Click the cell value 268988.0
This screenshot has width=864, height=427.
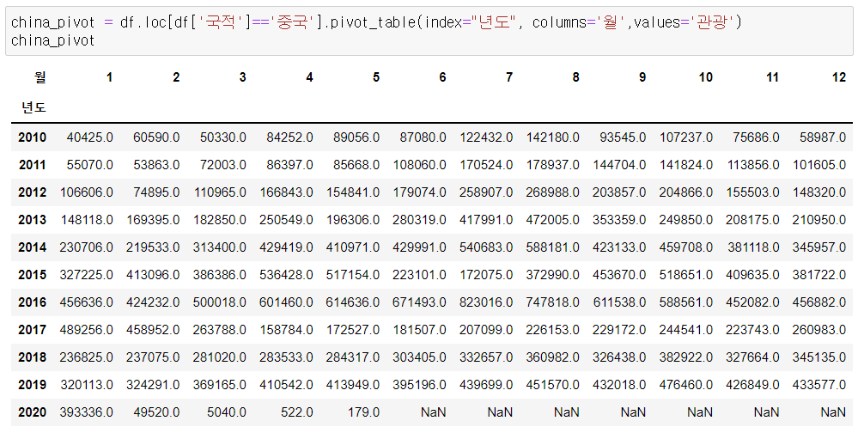coord(553,192)
